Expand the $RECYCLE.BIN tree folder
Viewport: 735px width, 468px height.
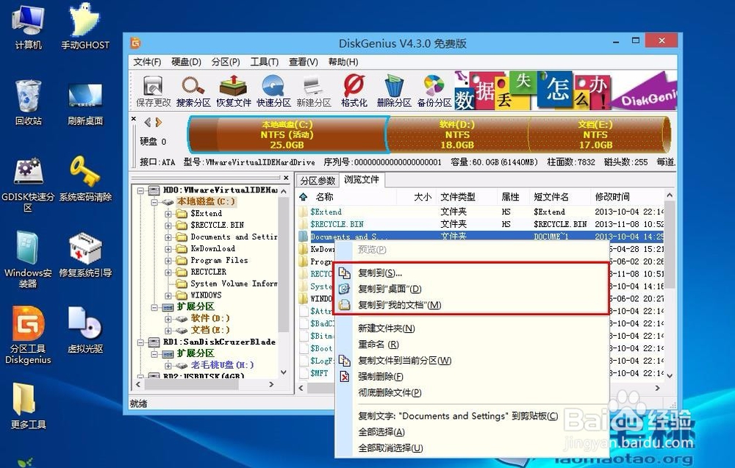tap(168, 226)
